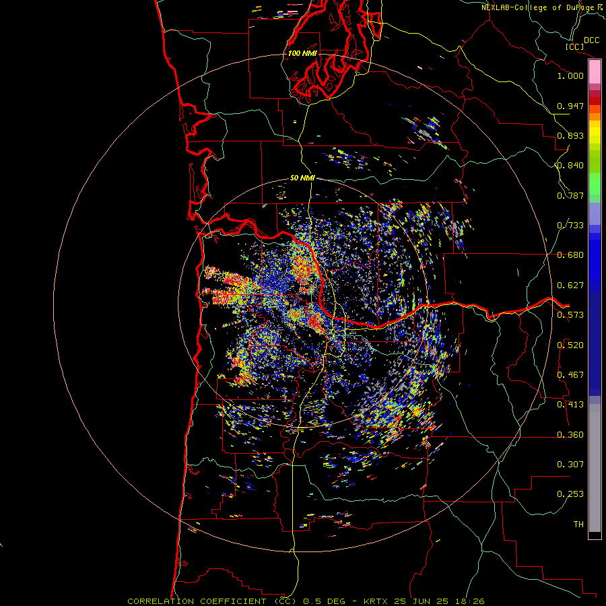Image resolution: width=606 pixels, height=606 pixels.
Task: Click the [CC] legend heading
Action: click(575, 46)
